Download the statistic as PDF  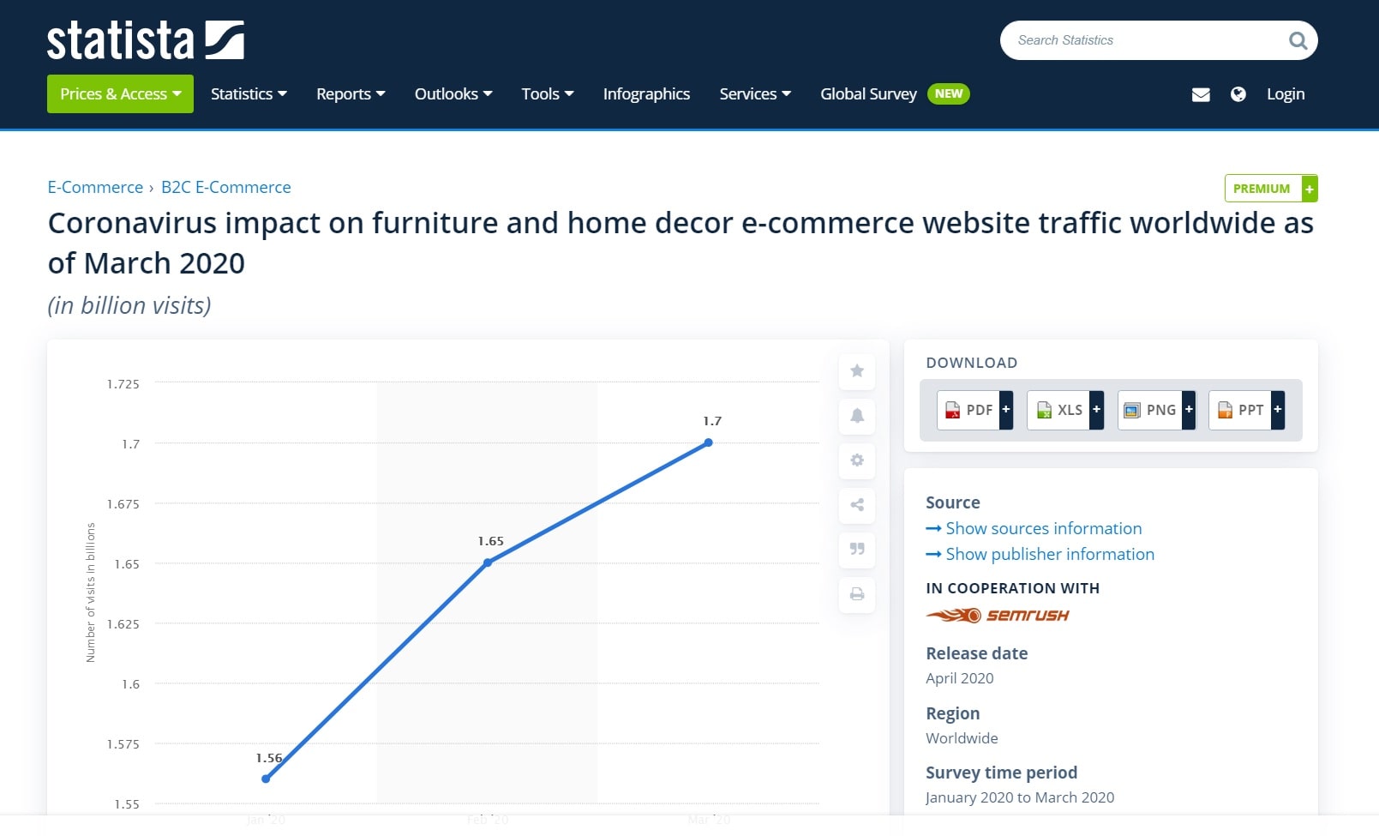969,409
